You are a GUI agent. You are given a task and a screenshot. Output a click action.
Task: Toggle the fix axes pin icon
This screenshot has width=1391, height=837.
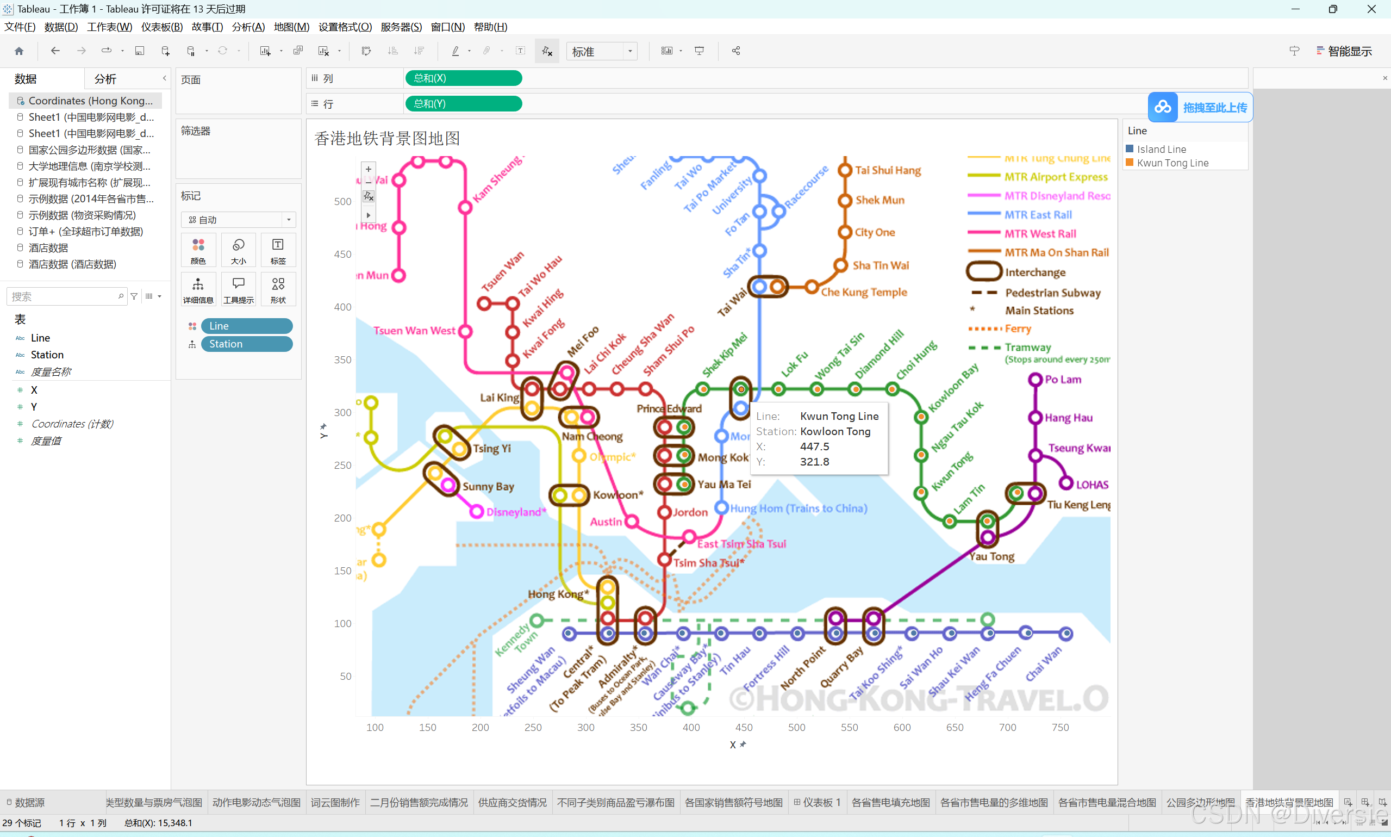[x=547, y=51]
